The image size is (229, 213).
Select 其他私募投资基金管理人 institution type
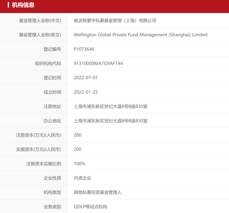97,192
